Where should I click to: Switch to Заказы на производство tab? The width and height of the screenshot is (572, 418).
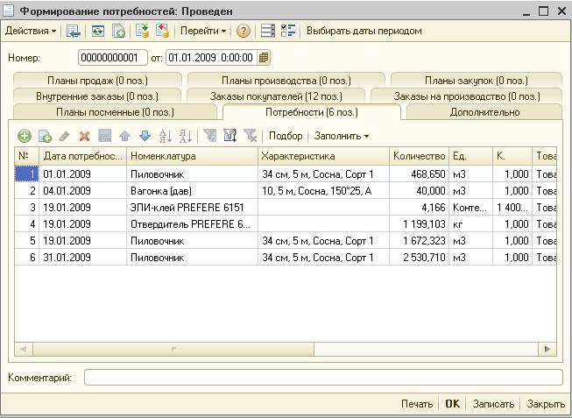[467, 96]
